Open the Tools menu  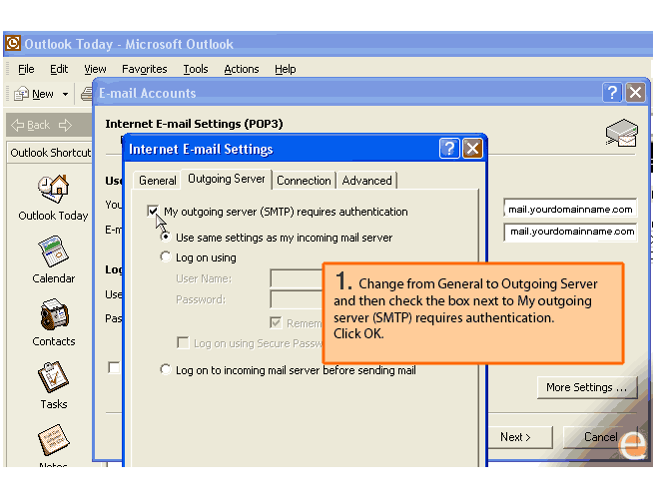196,69
